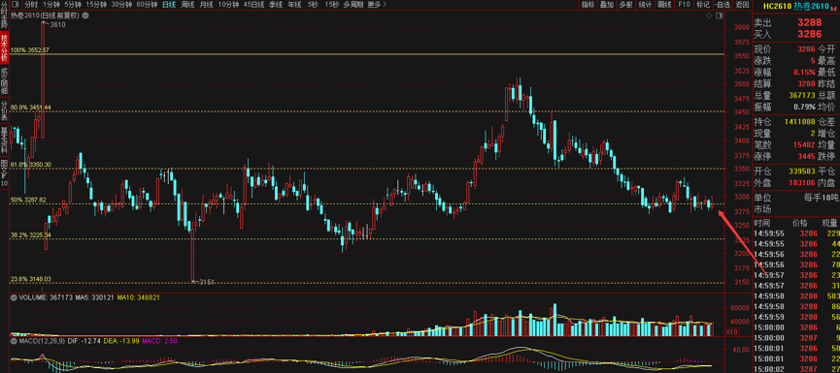840x373 pixels.
Task: Click the 100% 3552.57 Fibonacci level label
Action: pos(30,49)
